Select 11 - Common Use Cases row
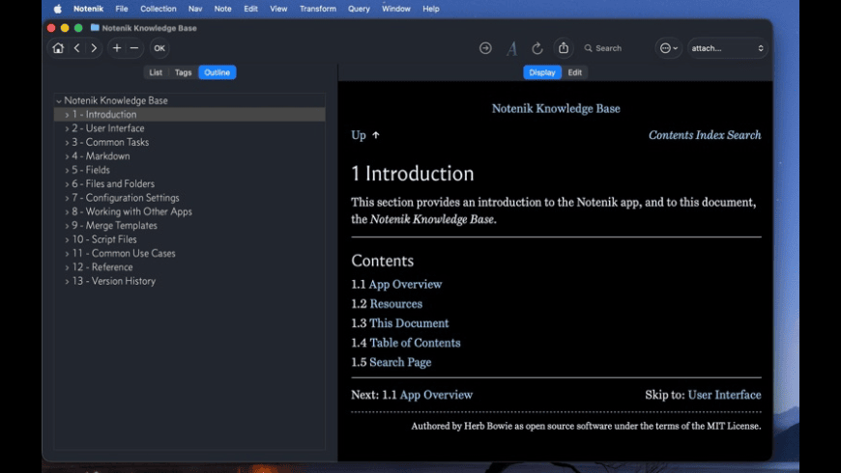Image resolution: width=841 pixels, height=473 pixels. (189, 253)
